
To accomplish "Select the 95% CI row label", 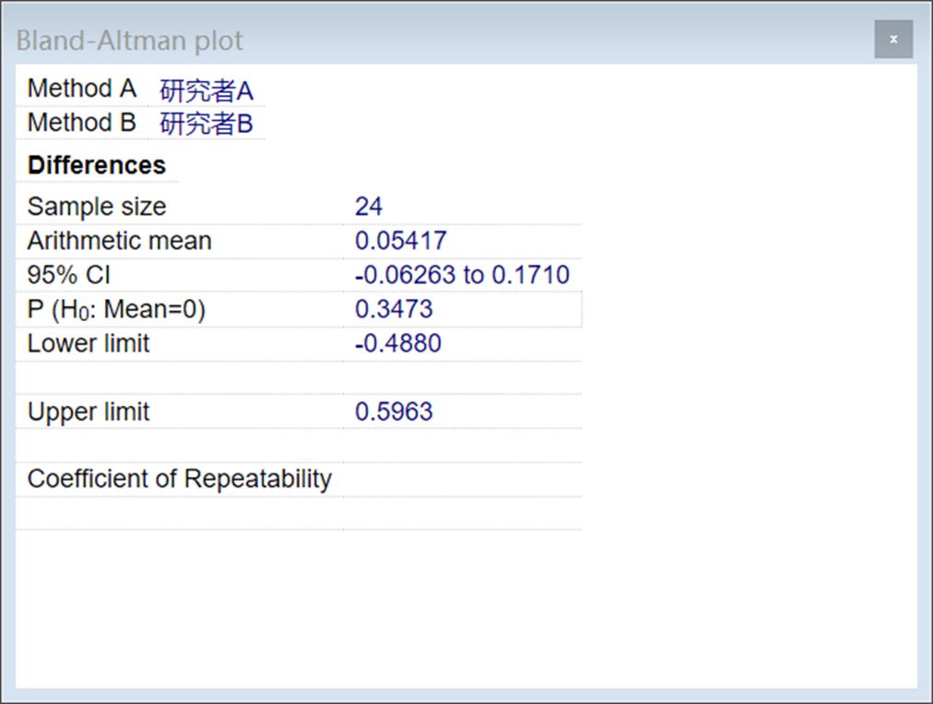I will tap(69, 275).
